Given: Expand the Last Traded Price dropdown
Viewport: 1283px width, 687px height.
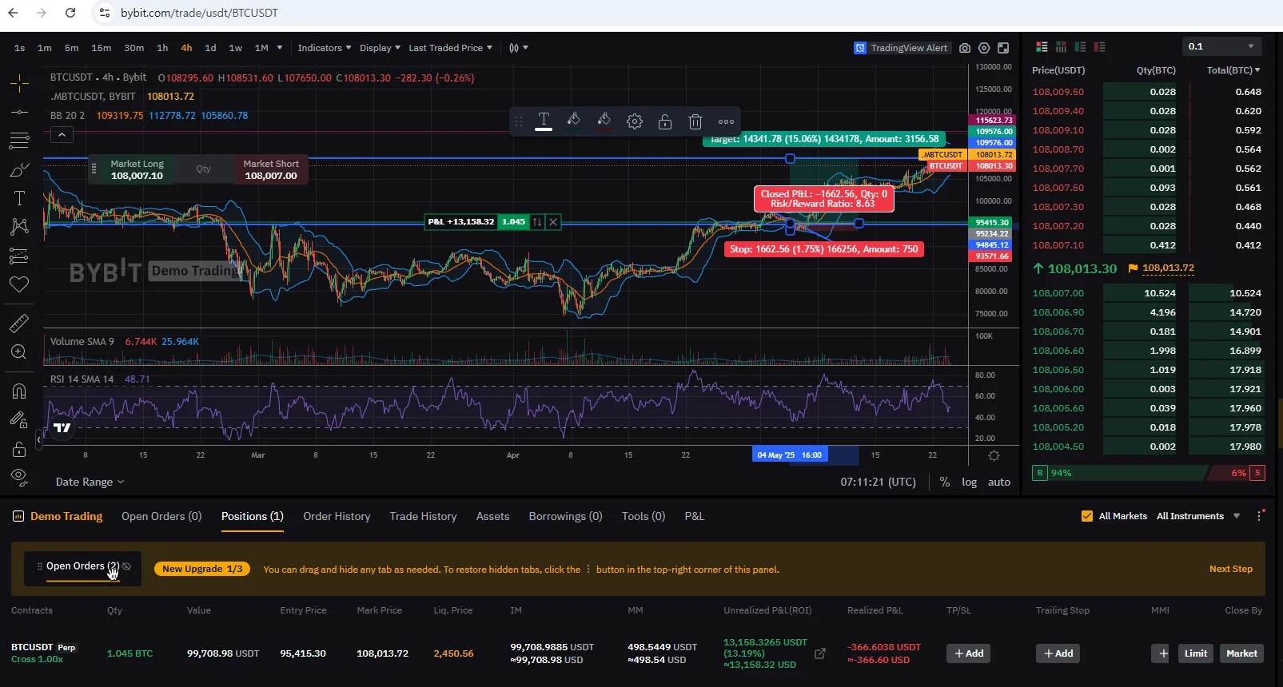Looking at the screenshot, I should tap(450, 48).
